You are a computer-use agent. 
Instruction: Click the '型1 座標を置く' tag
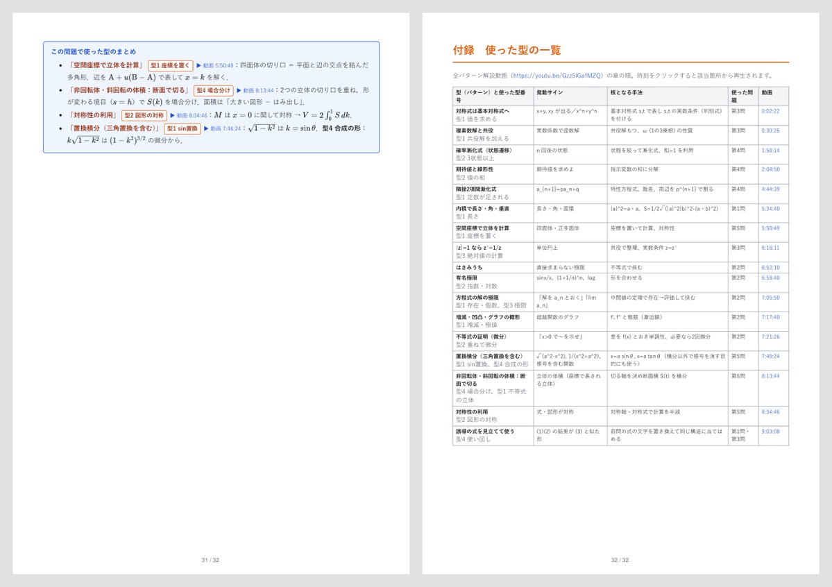point(170,66)
